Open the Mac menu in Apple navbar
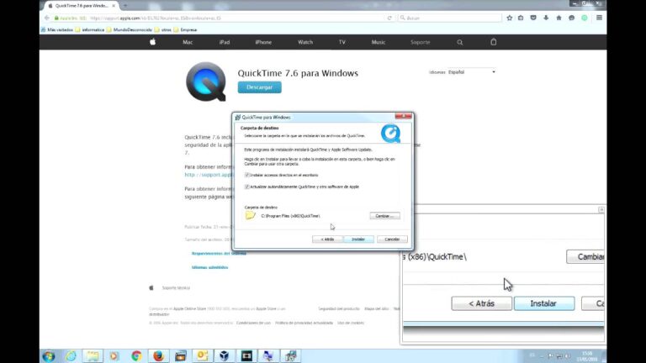The width and height of the screenshot is (646, 363). (x=188, y=42)
